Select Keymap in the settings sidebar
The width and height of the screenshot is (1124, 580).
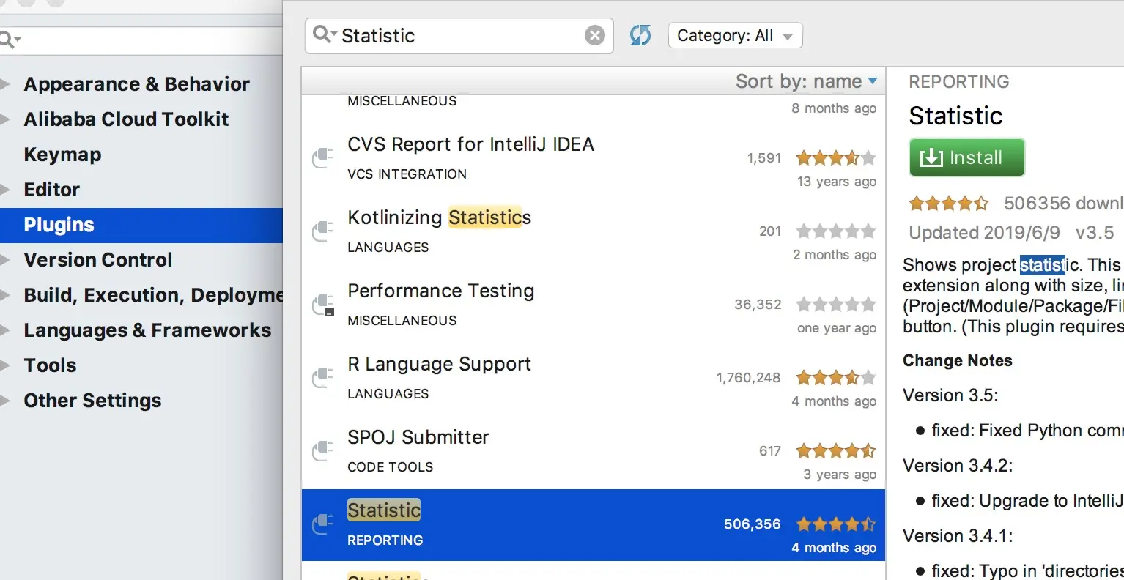[x=63, y=155]
